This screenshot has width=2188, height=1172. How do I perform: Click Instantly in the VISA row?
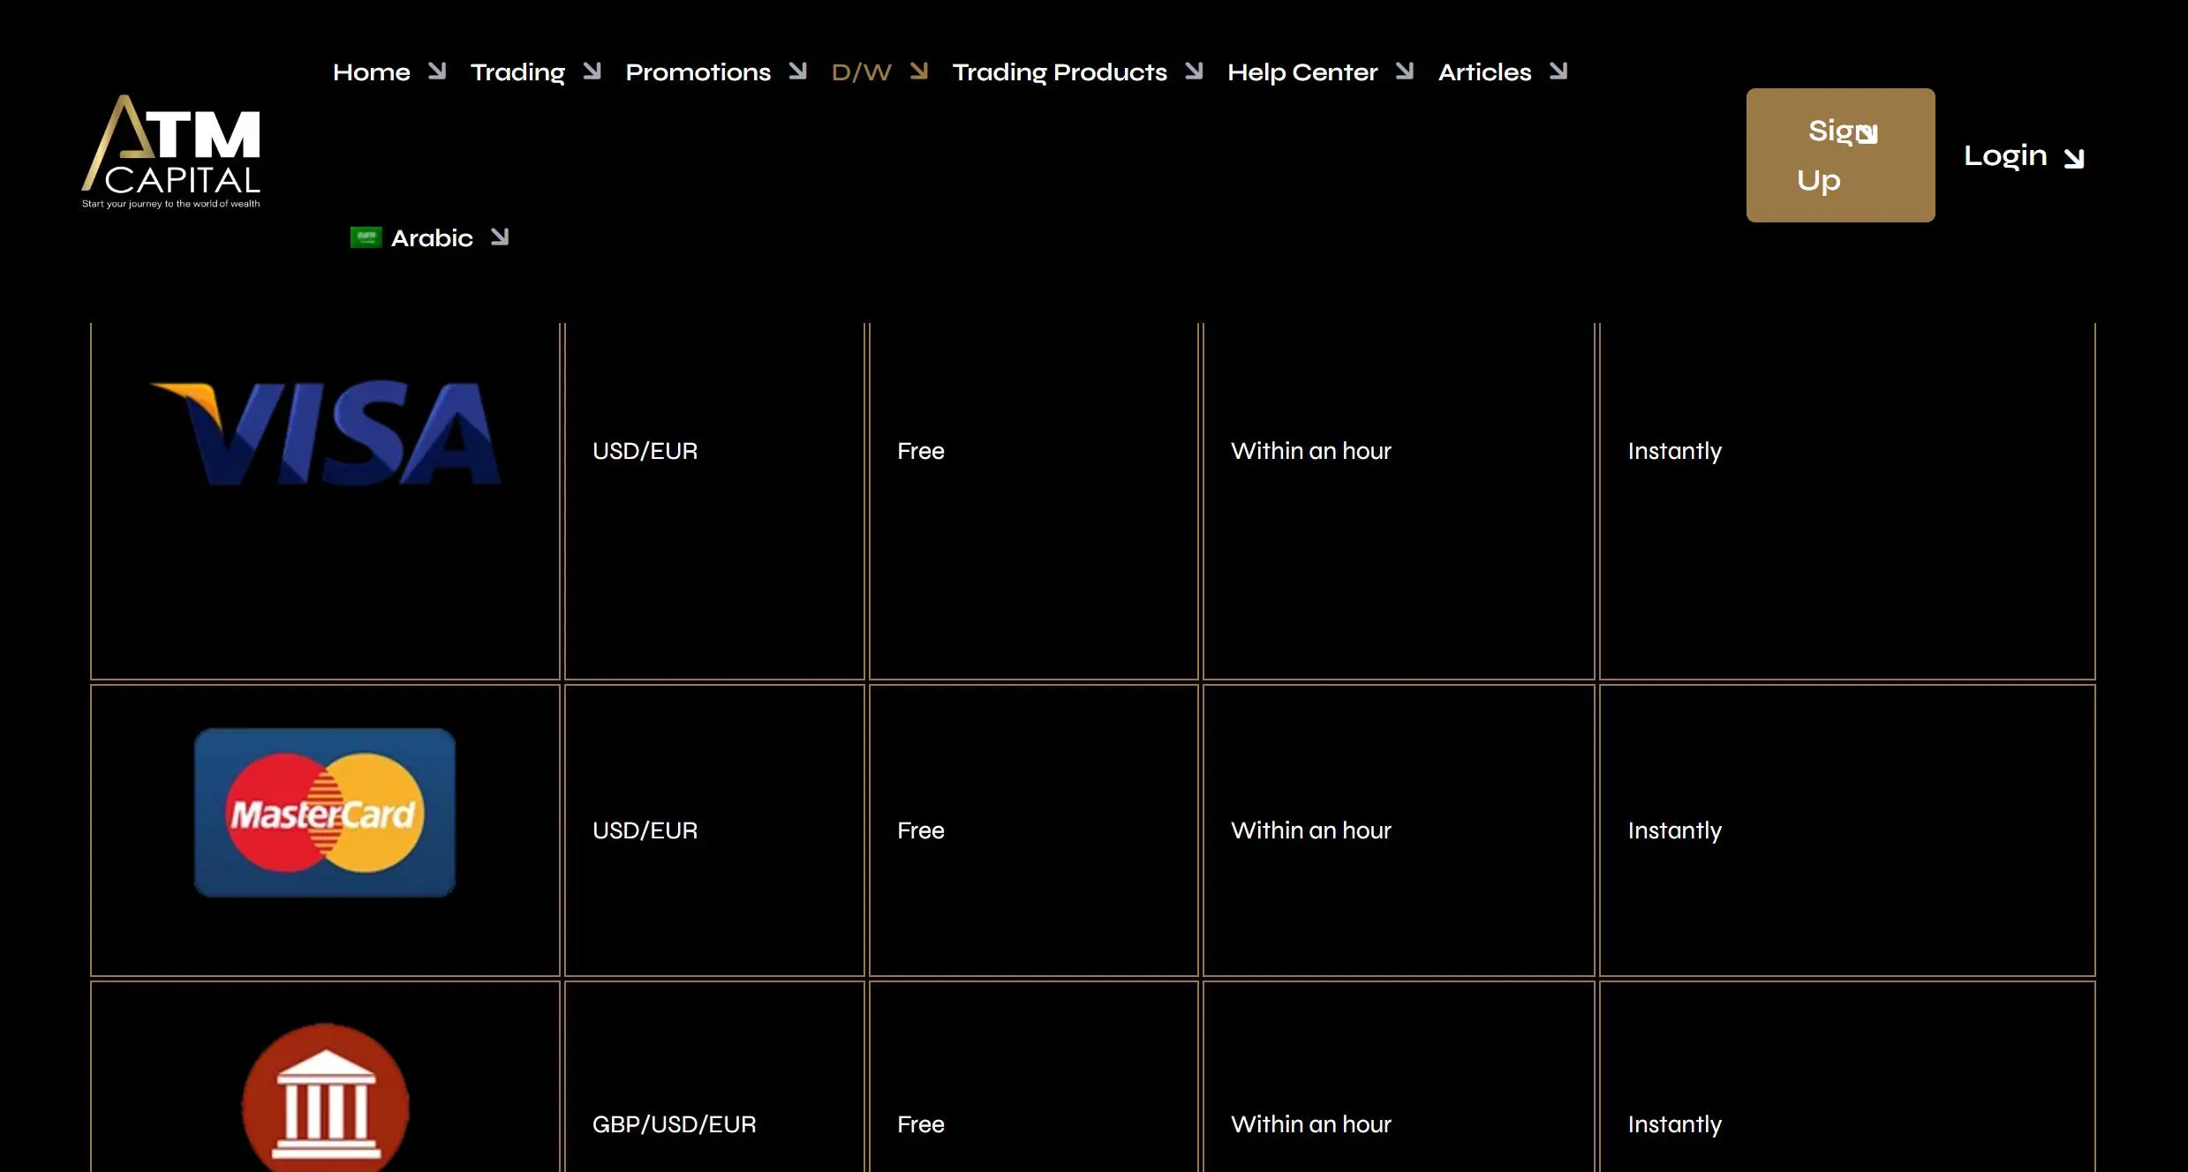click(1675, 452)
